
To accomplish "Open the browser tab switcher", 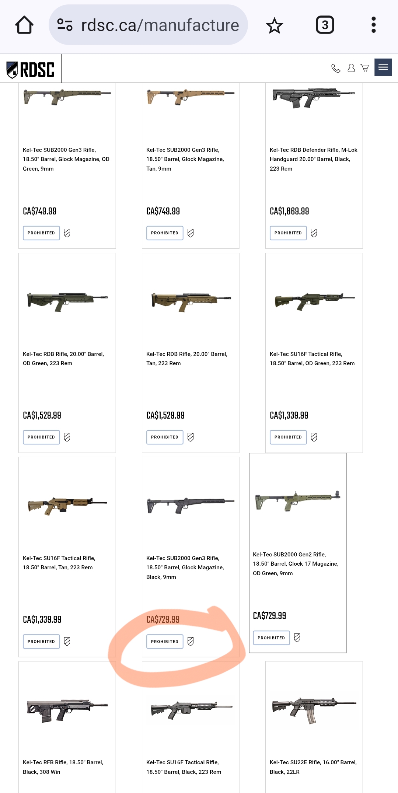I will coord(325,25).
